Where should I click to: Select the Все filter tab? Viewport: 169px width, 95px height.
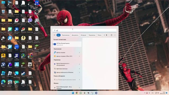(x=58, y=35)
